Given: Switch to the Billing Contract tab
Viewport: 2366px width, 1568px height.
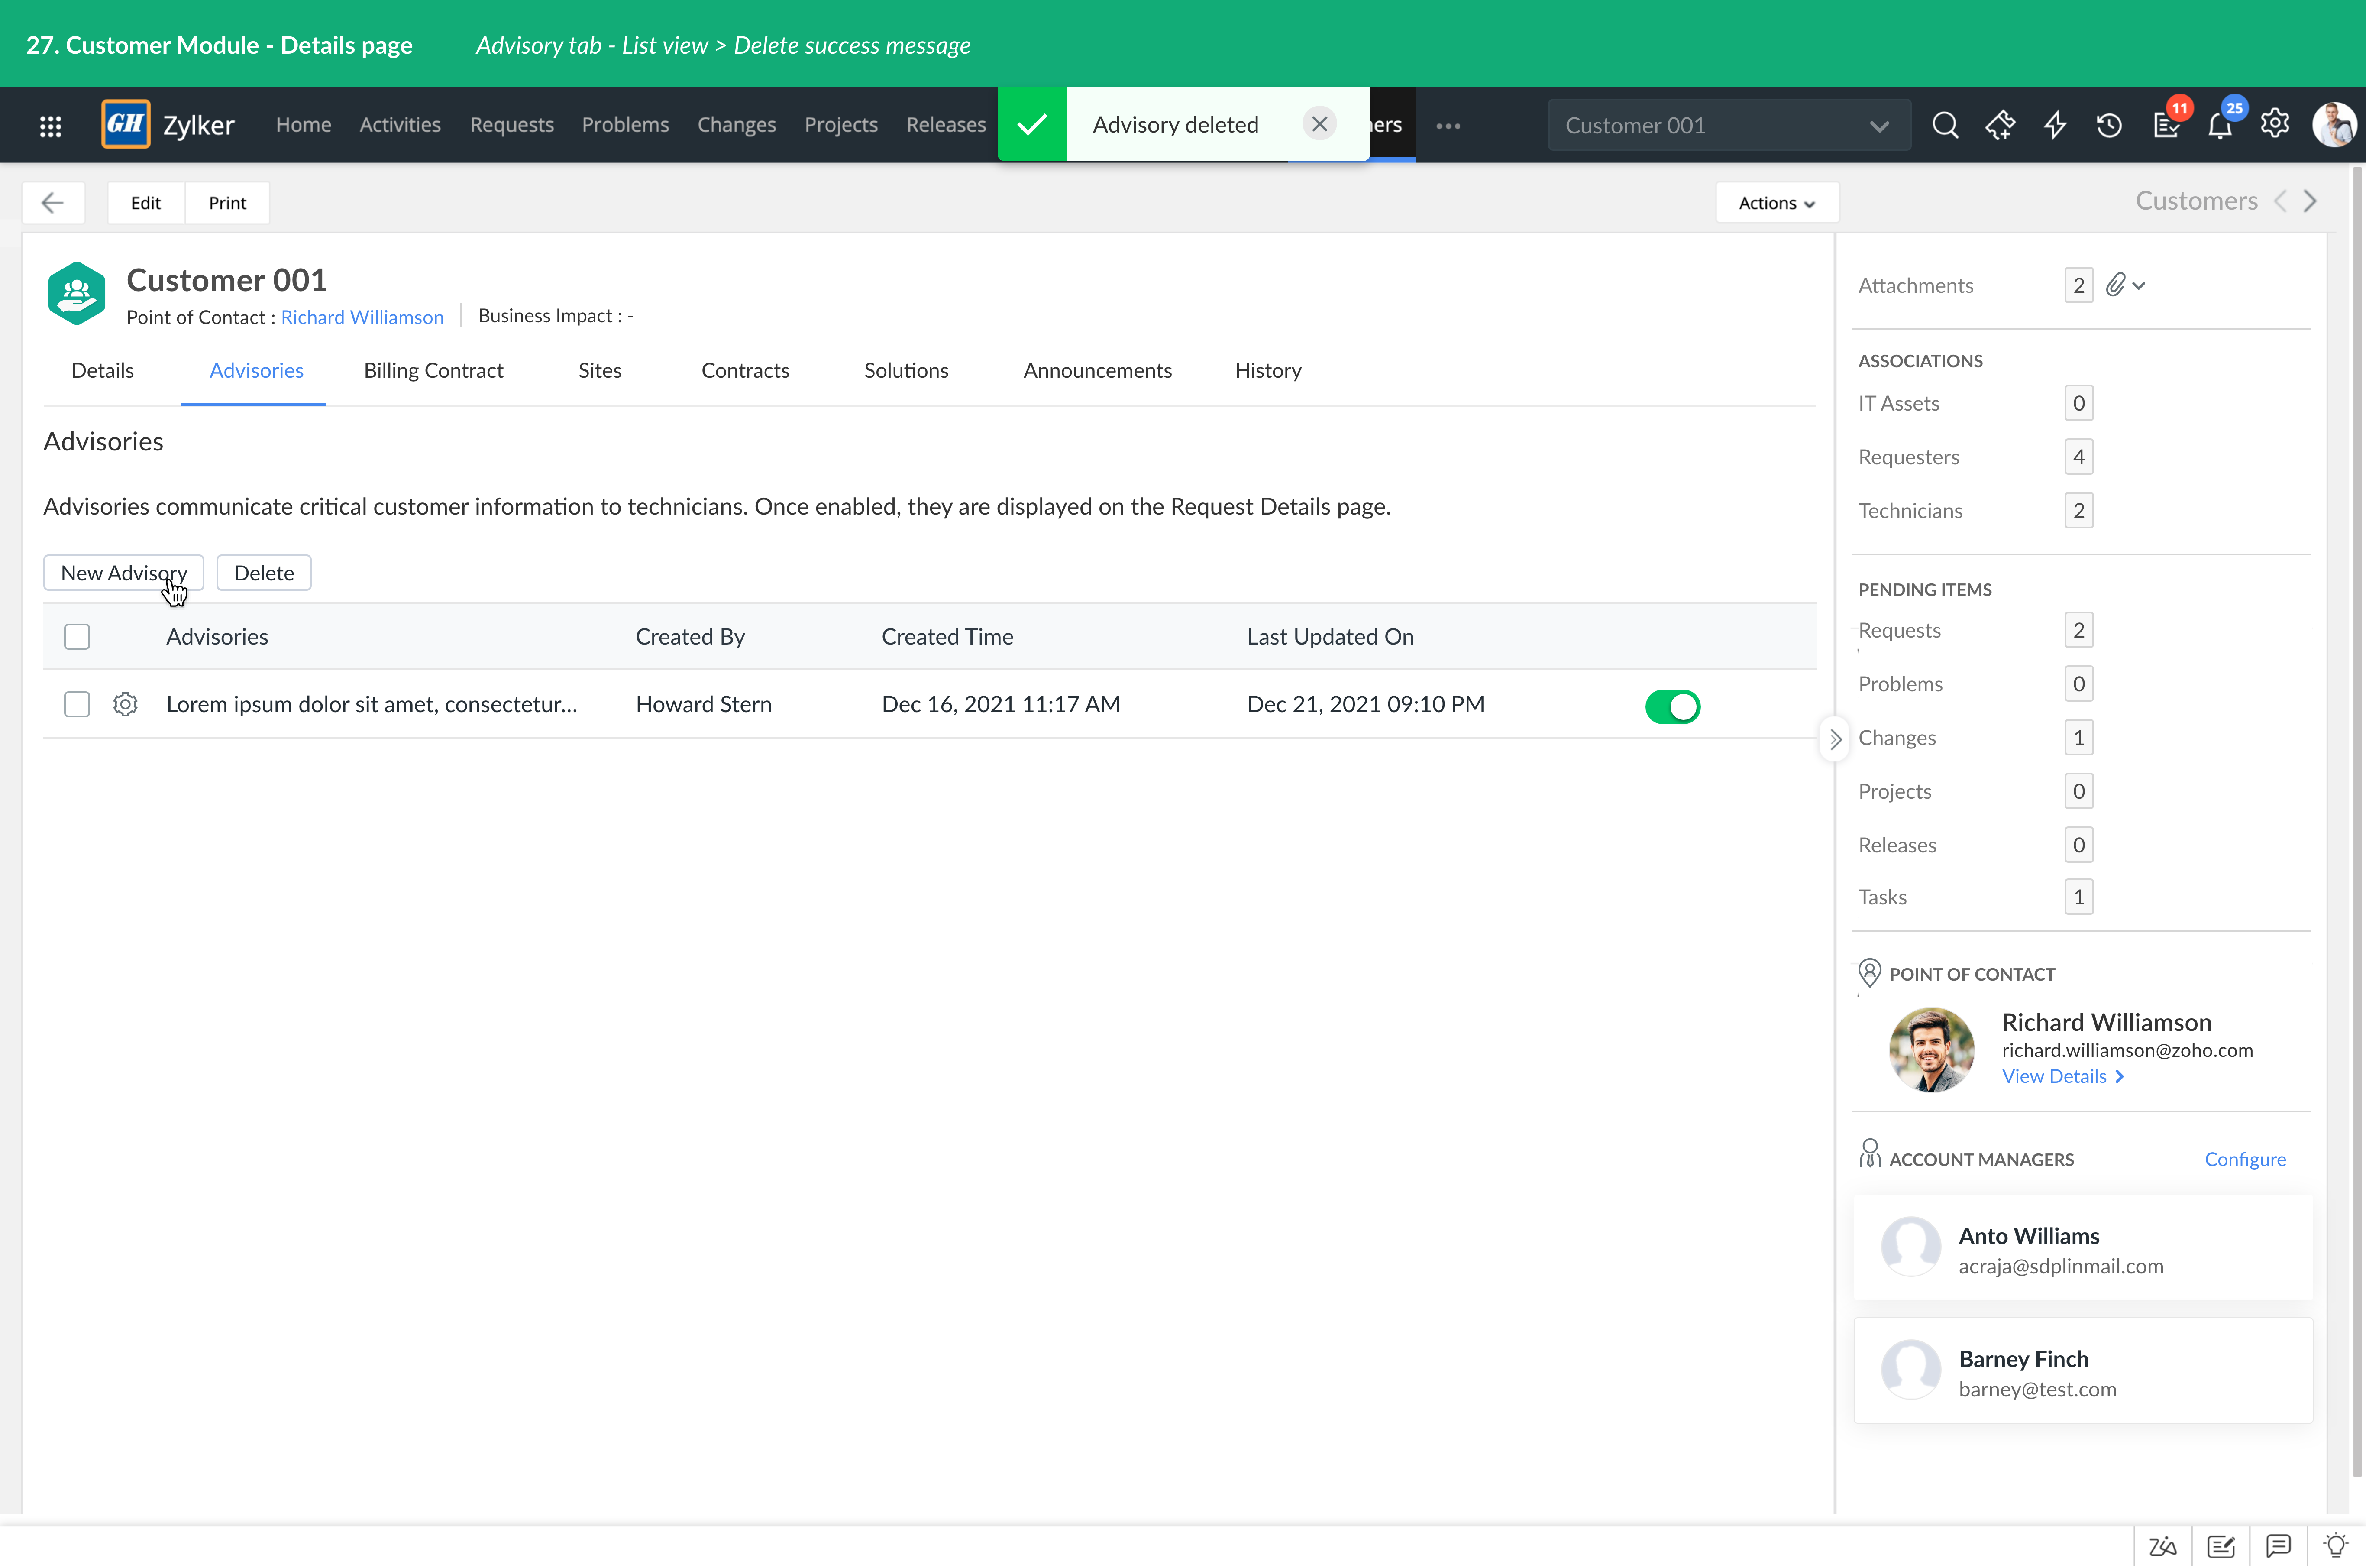Looking at the screenshot, I should pyautogui.click(x=433, y=371).
